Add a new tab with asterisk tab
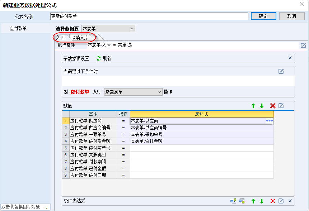This screenshot has width=309, height=211. pyautogui.click(x=97, y=37)
